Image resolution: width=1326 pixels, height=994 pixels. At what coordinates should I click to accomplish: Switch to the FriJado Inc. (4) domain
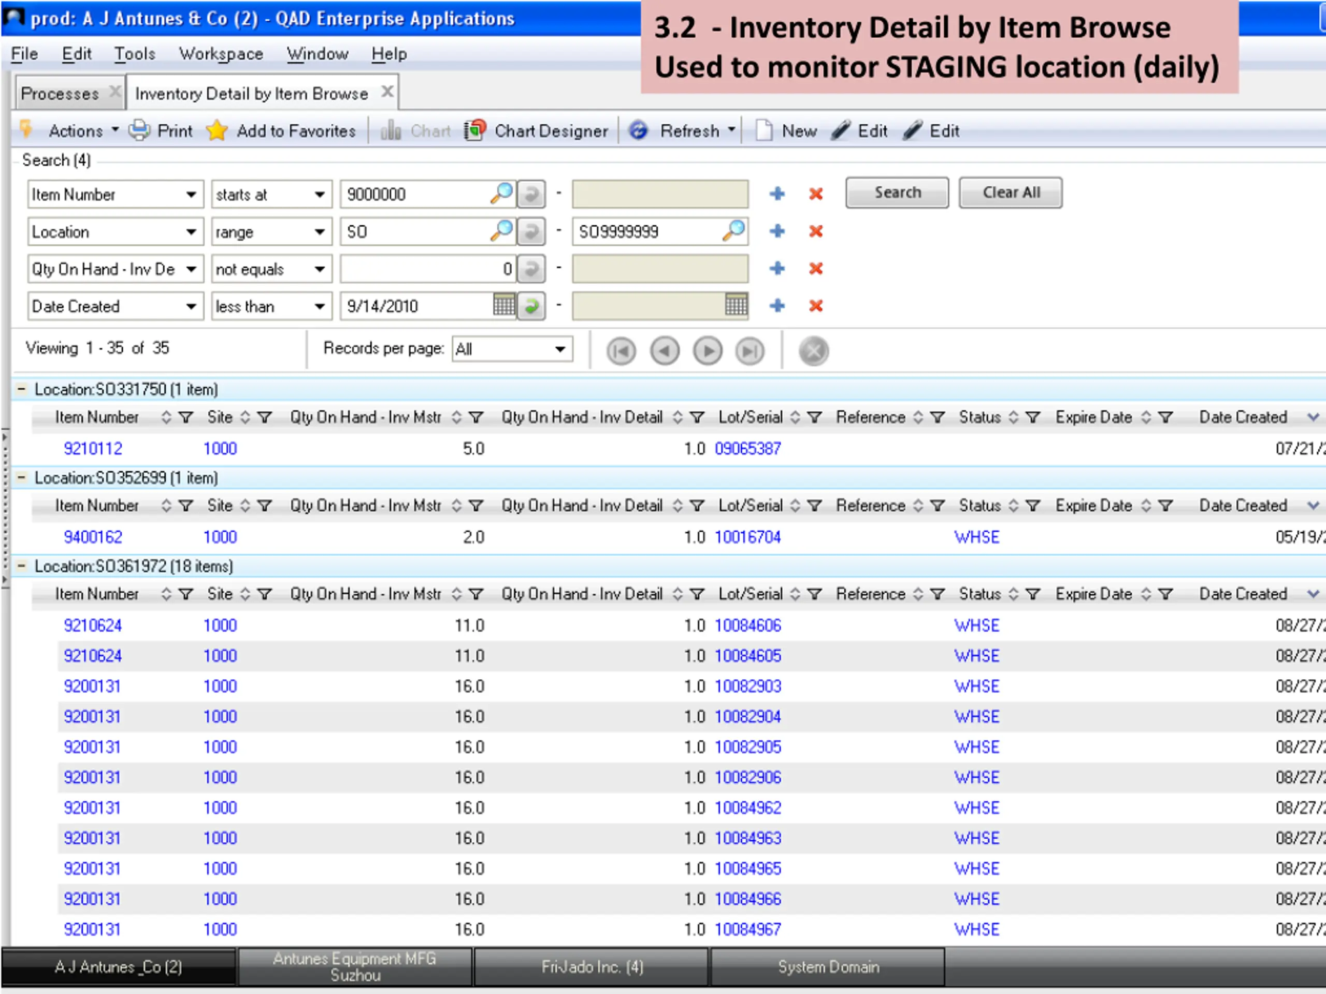pos(591,967)
